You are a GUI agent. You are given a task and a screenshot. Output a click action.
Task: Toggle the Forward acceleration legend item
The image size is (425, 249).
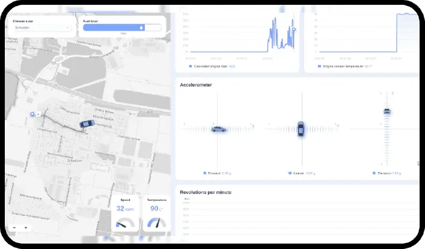216,173
